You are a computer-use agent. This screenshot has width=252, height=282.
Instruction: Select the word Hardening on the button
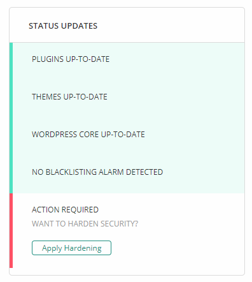[x=83, y=248]
